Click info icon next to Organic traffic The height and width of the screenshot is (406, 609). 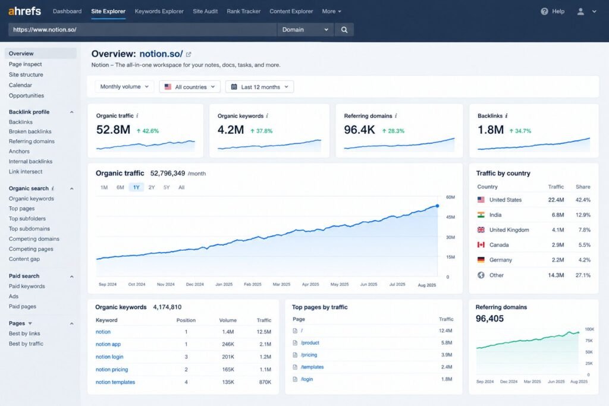[137, 116]
